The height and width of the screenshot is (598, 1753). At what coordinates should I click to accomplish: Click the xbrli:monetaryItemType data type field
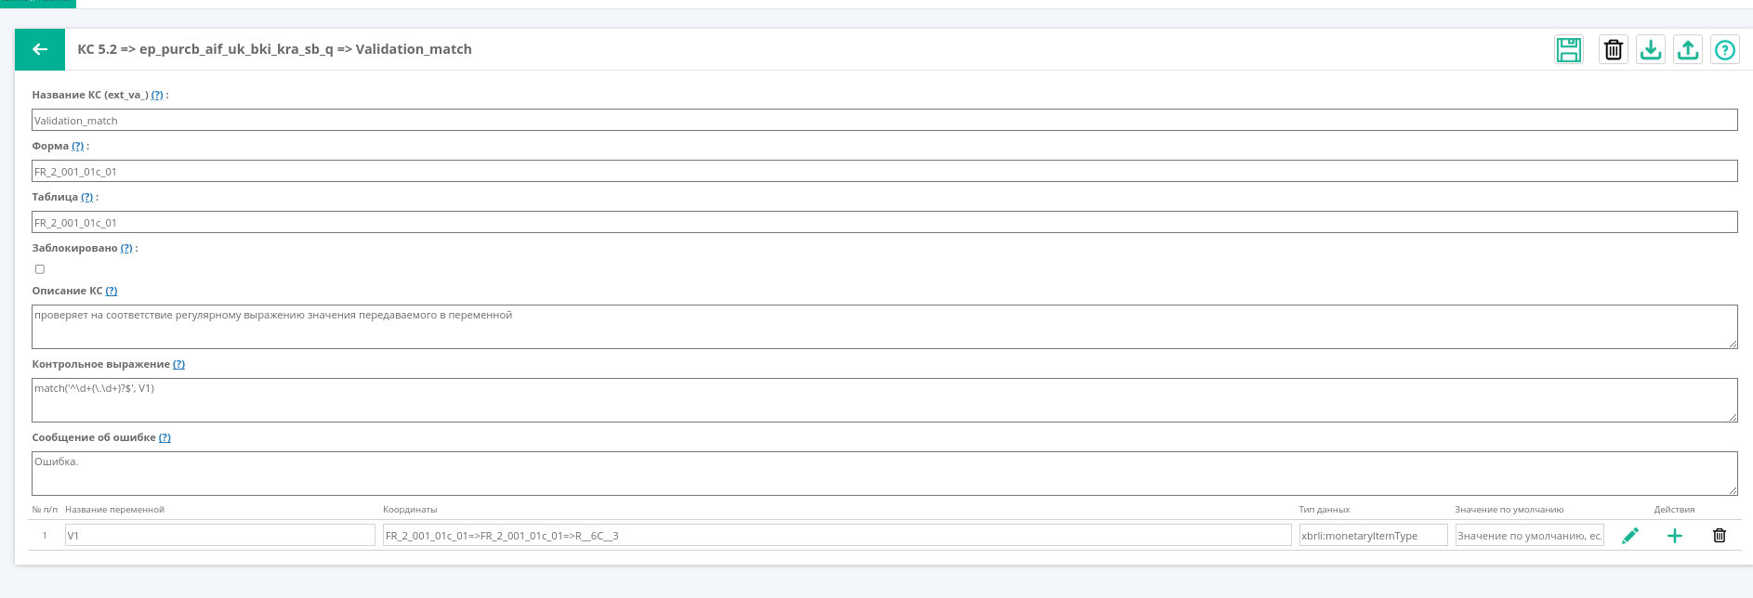(1374, 535)
